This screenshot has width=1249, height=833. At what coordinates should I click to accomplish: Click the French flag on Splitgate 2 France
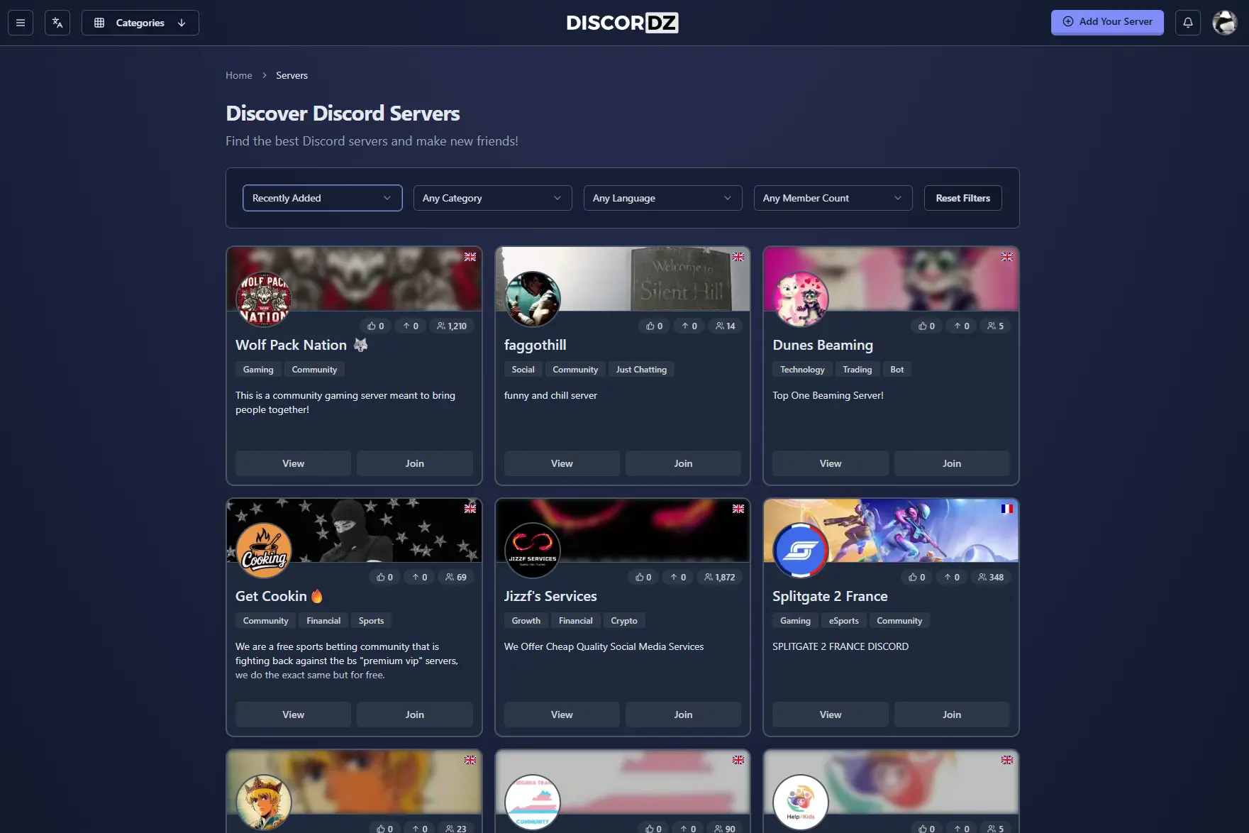click(1007, 509)
